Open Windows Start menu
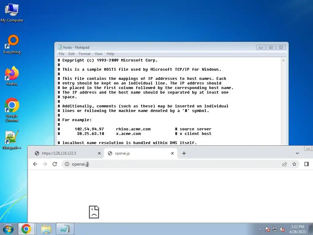 click(x=8, y=229)
